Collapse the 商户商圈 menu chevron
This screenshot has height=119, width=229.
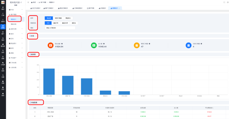pyautogui.click(x=22, y=14)
